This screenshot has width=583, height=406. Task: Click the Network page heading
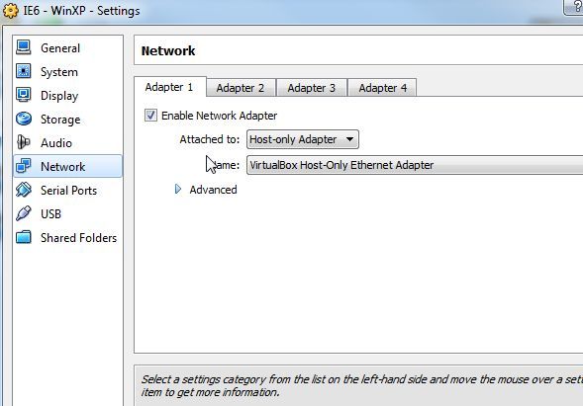pyautogui.click(x=168, y=50)
